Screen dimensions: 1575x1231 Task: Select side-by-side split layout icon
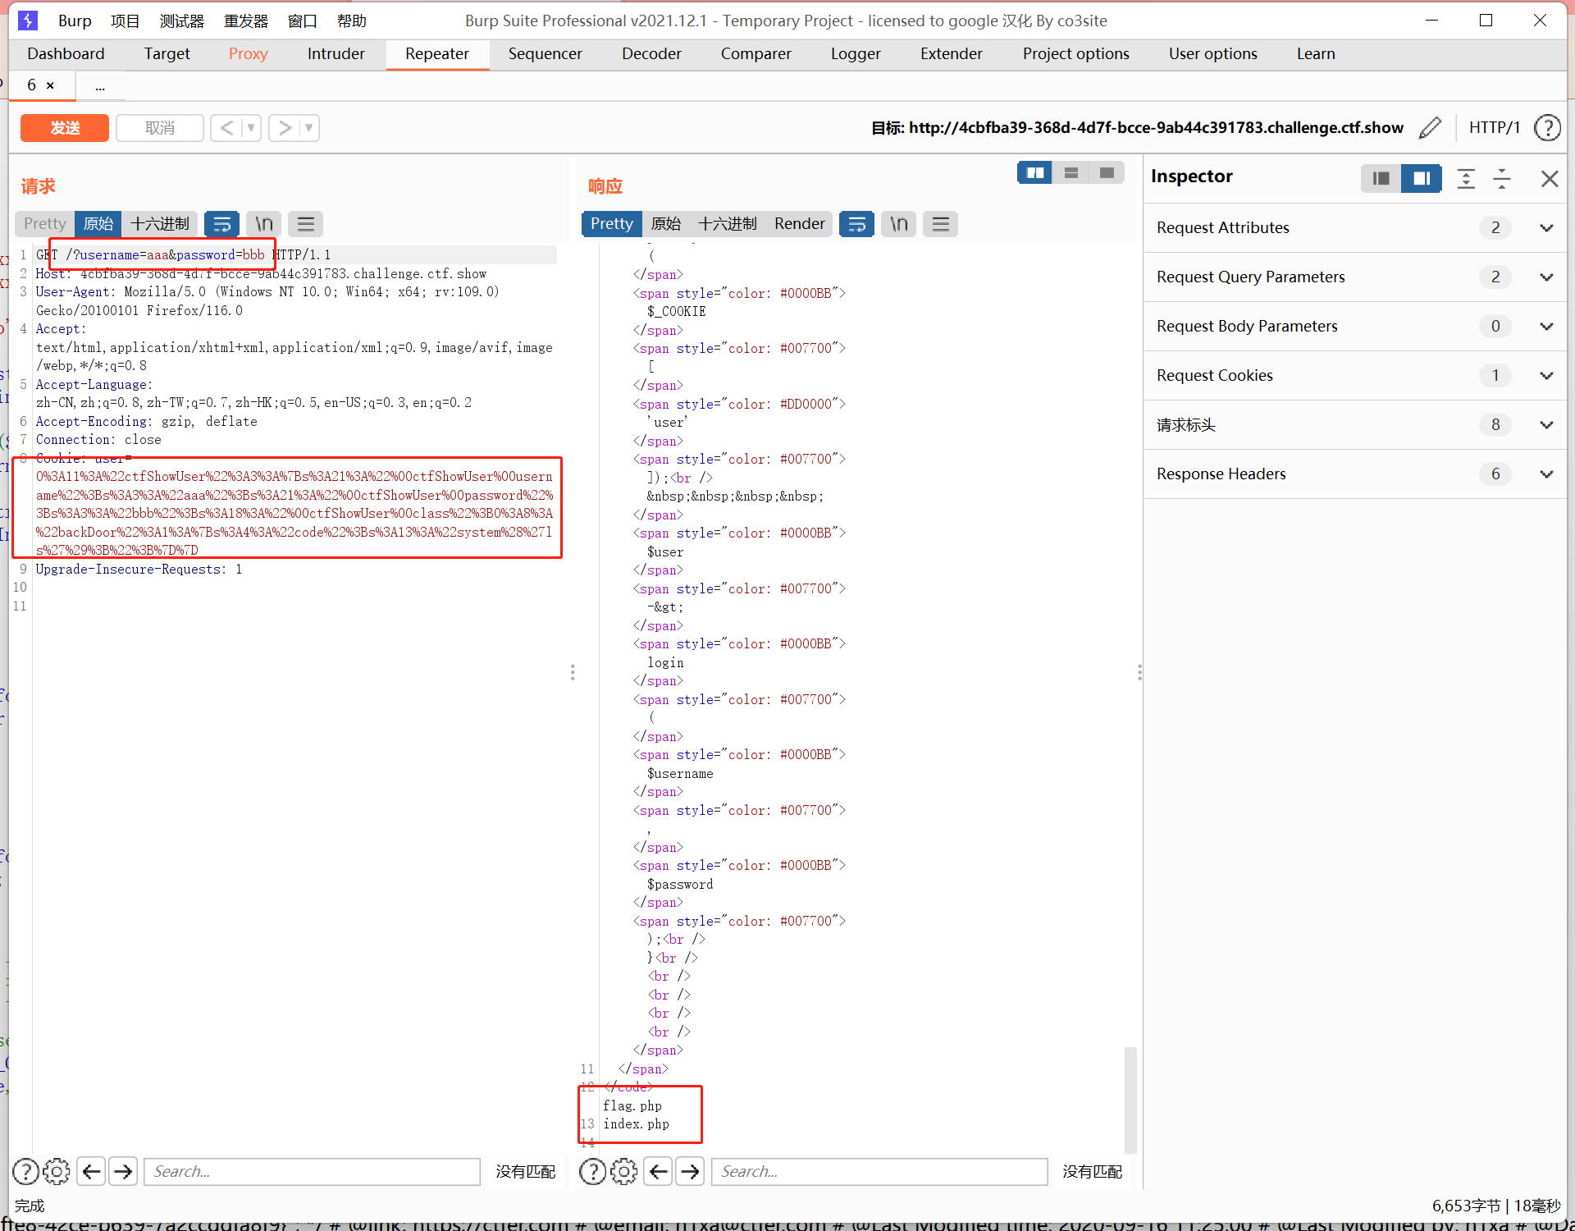(x=1035, y=173)
